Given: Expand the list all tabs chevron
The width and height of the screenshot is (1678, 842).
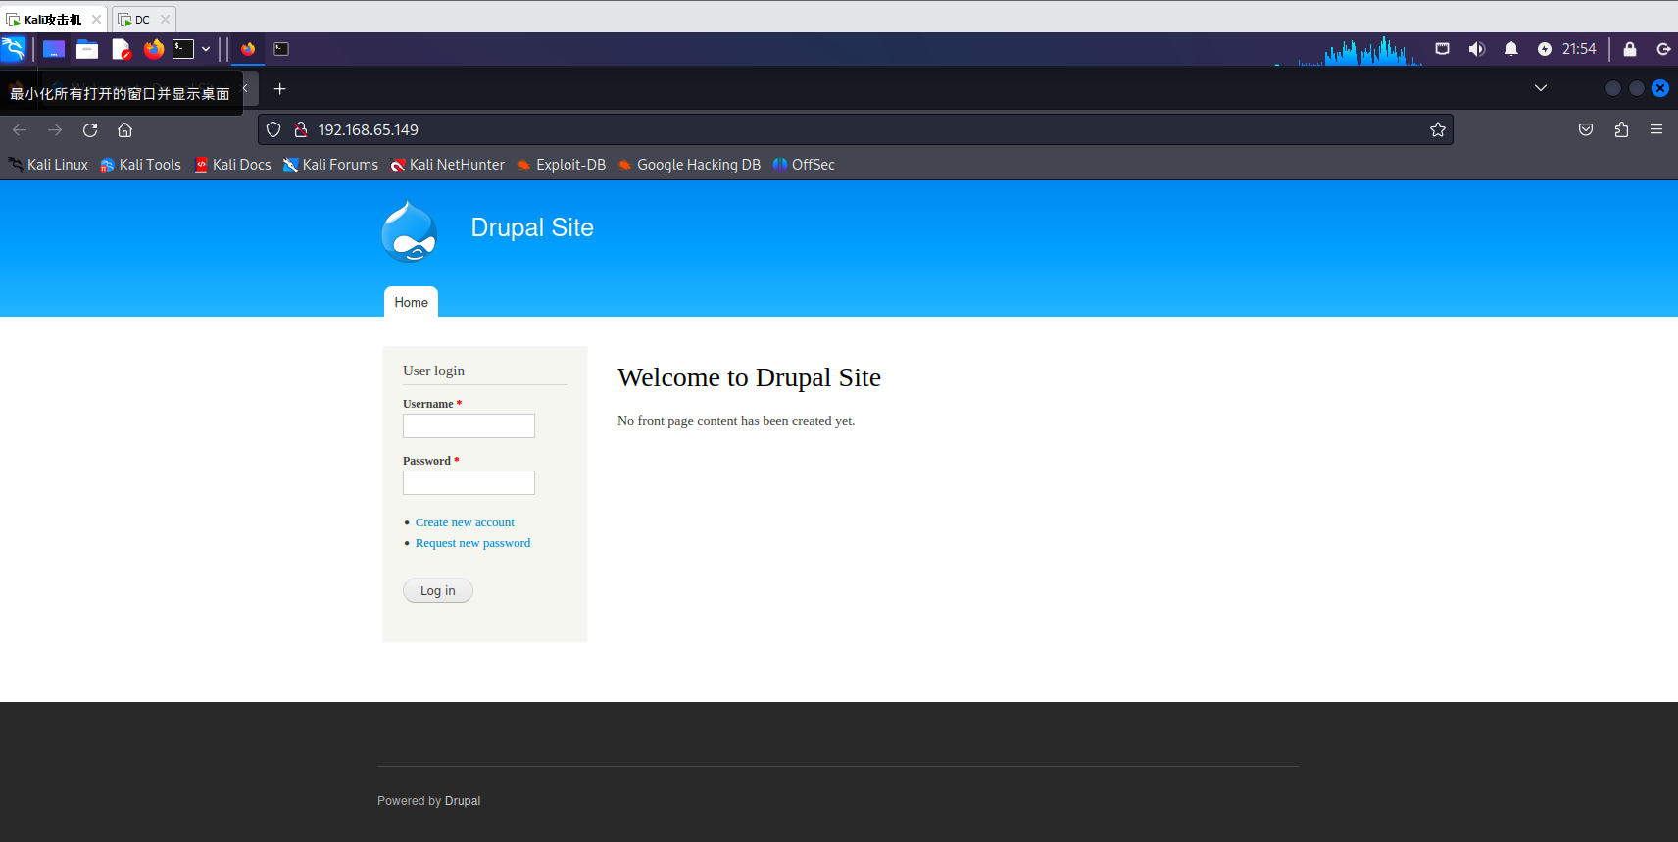Looking at the screenshot, I should (x=1541, y=88).
